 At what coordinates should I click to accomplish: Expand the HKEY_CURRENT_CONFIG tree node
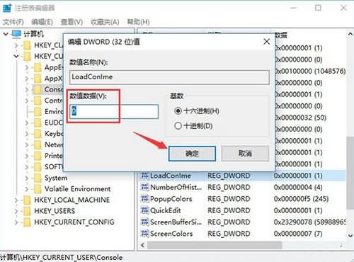[x=16, y=222]
